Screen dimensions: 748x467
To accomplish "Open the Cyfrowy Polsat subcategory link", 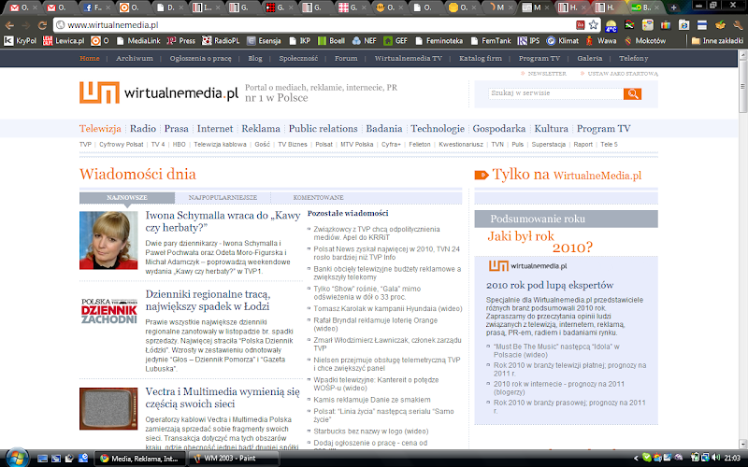I will click(122, 145).
